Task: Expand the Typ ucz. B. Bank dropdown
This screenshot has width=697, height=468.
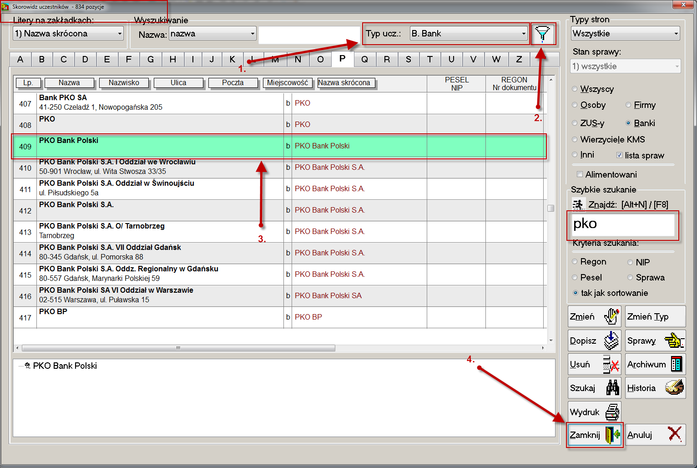Action: click(468, 34)
